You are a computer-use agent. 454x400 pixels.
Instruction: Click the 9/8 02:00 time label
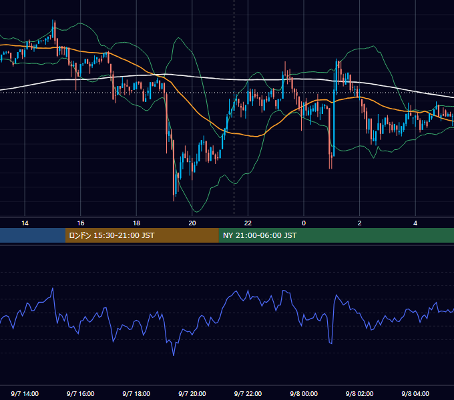(360, 394)
